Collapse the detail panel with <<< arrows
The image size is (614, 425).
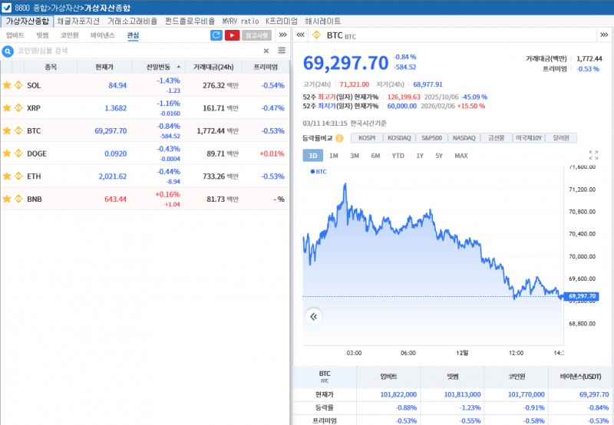(300, 35)
